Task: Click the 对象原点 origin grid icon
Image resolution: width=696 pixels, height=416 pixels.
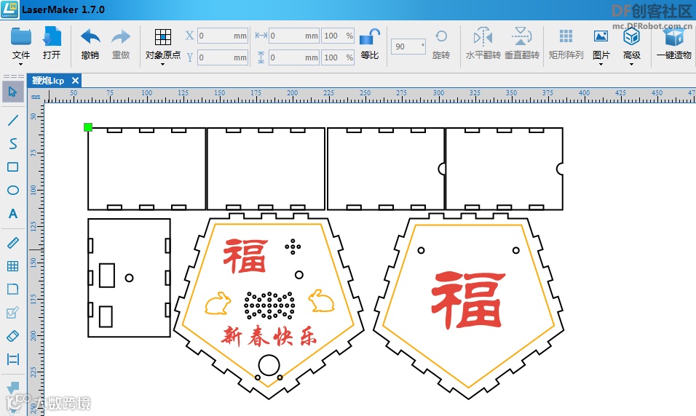Action: [x=163, y=37]
